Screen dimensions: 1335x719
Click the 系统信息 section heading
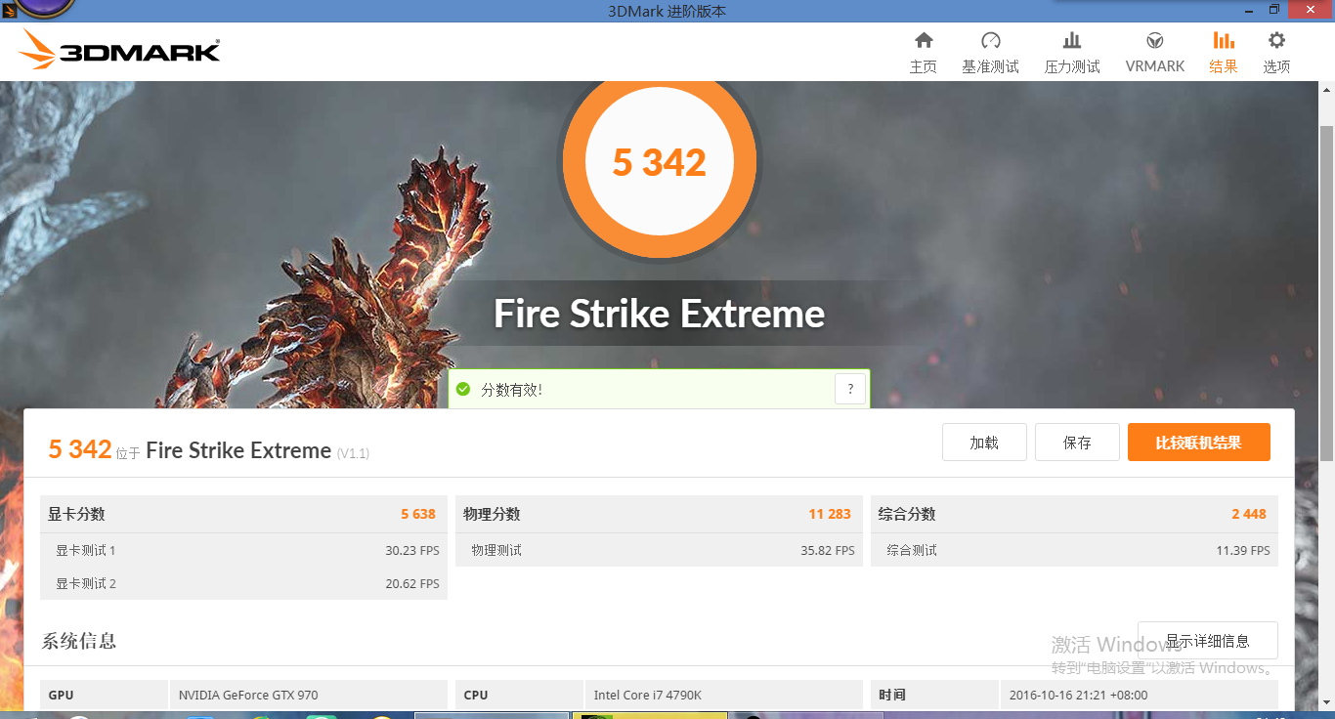click(x=79, y=641)
